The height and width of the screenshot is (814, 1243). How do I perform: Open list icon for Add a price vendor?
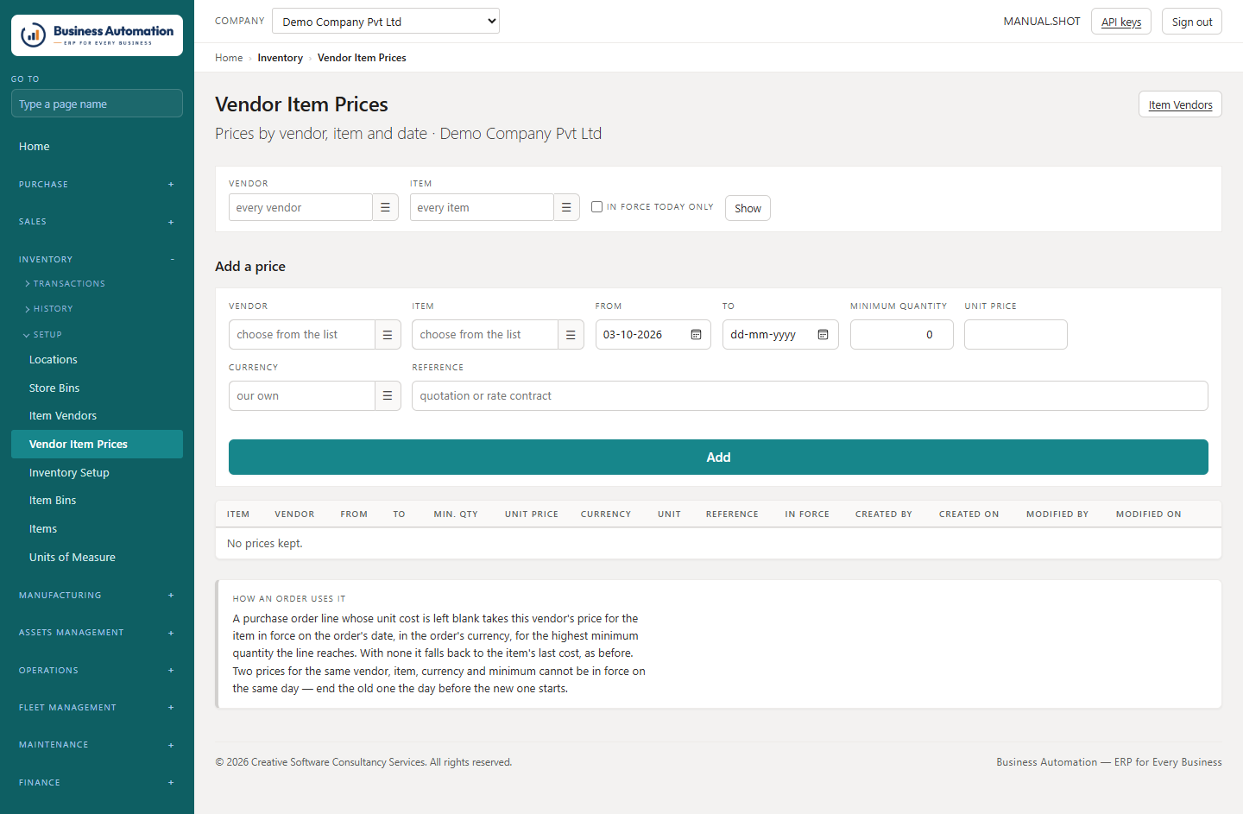point(388,335)
